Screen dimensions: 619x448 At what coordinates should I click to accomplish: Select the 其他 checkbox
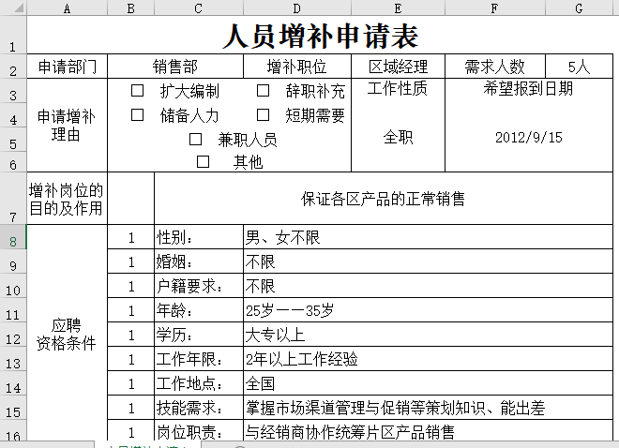point(204,161)
